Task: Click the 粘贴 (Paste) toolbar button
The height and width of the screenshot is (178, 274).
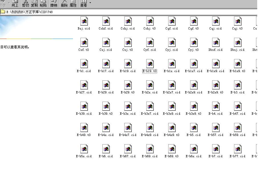Action: (43, 3)
